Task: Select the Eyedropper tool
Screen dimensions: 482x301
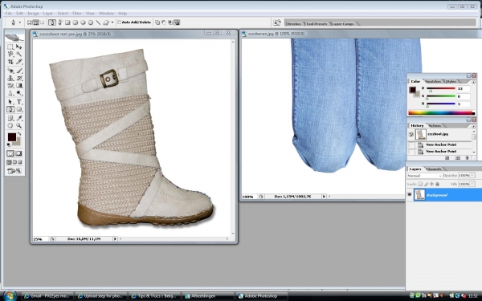Action: (x=19, y=118)
